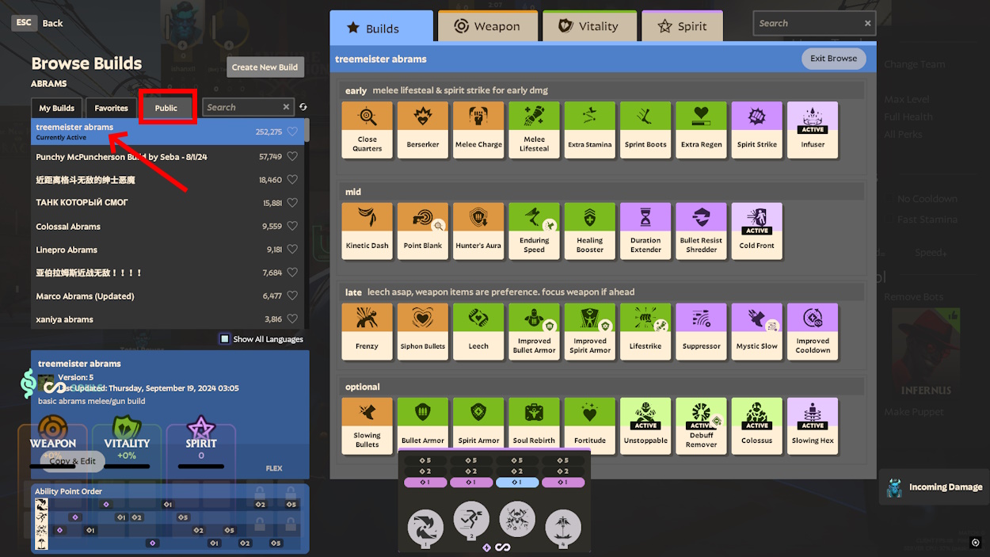Viewport: 990px width, 557px height.
Task: Switch to the Vitality tab
Action: [588, 26]
